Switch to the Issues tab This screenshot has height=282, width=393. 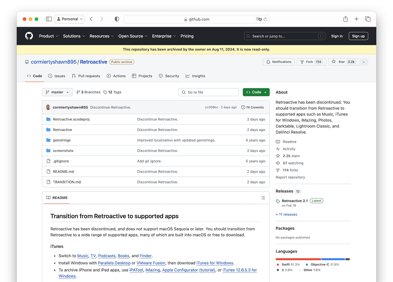click(56, 76)
